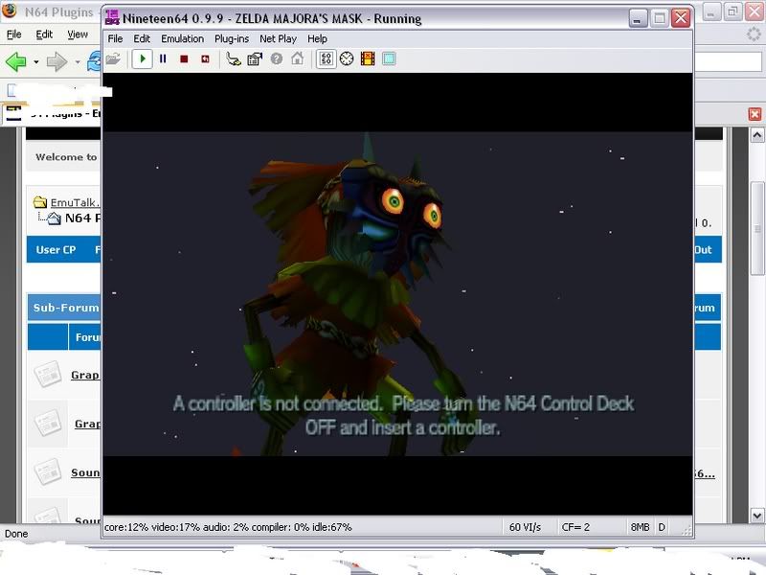Image resolution: width=766 pixels, height=575 pixels.
Task: Open File menu in Nineteen64
Action: click(x=115, y=38)
